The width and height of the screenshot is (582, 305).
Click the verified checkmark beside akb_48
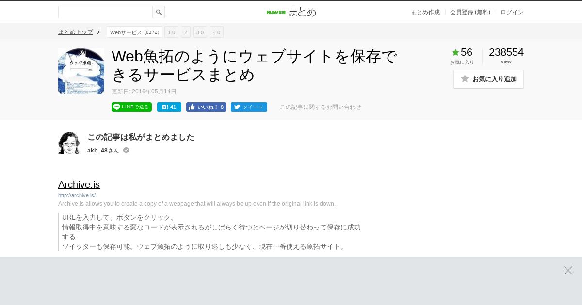tap(126, 150)
